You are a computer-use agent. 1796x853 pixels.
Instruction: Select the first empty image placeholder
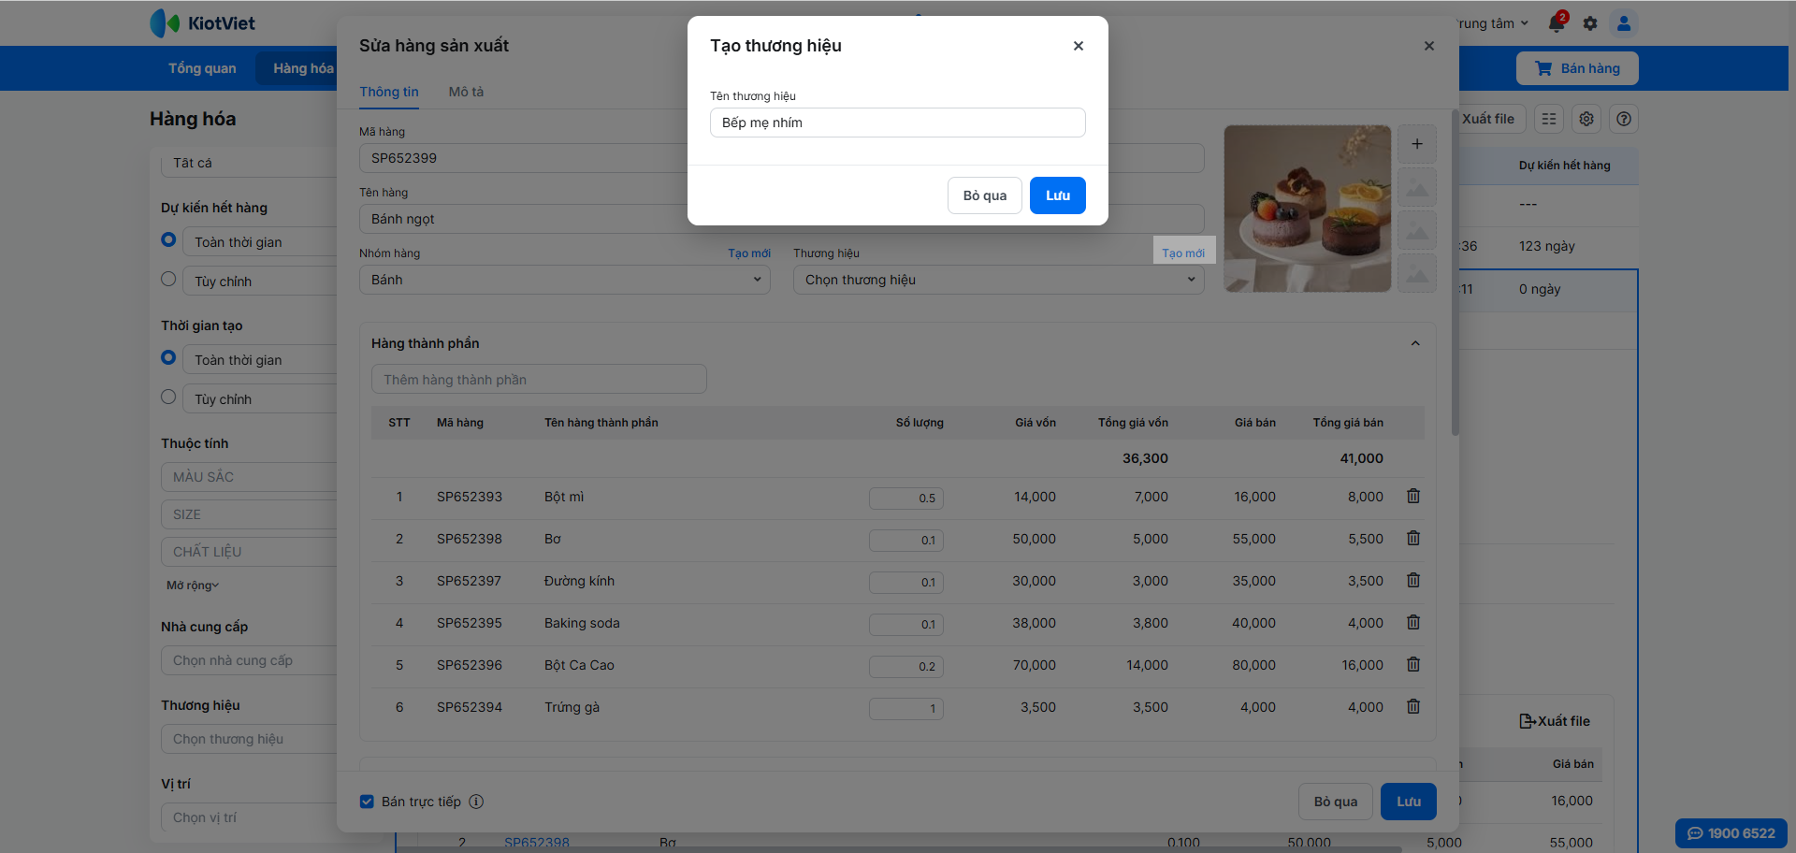coord(1417,187)
